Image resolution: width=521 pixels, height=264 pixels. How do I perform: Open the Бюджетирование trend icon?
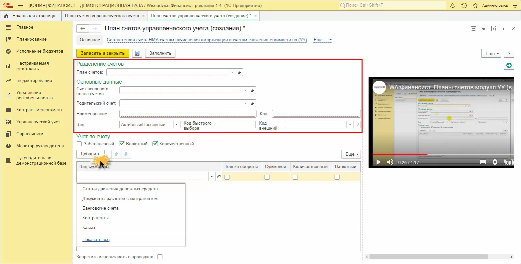point(8,81)
